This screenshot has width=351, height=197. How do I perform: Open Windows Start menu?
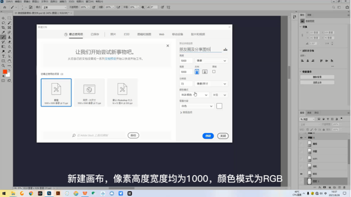4,194
